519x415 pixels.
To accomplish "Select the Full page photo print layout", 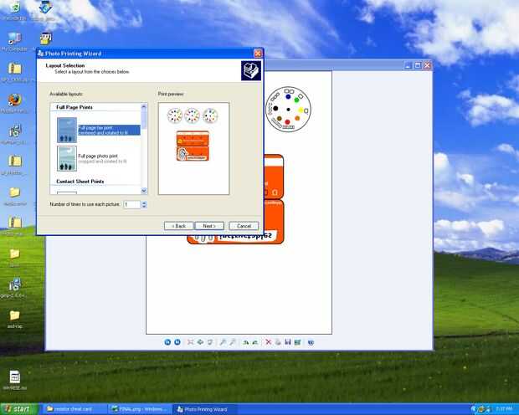I will (x=99, y=158).
